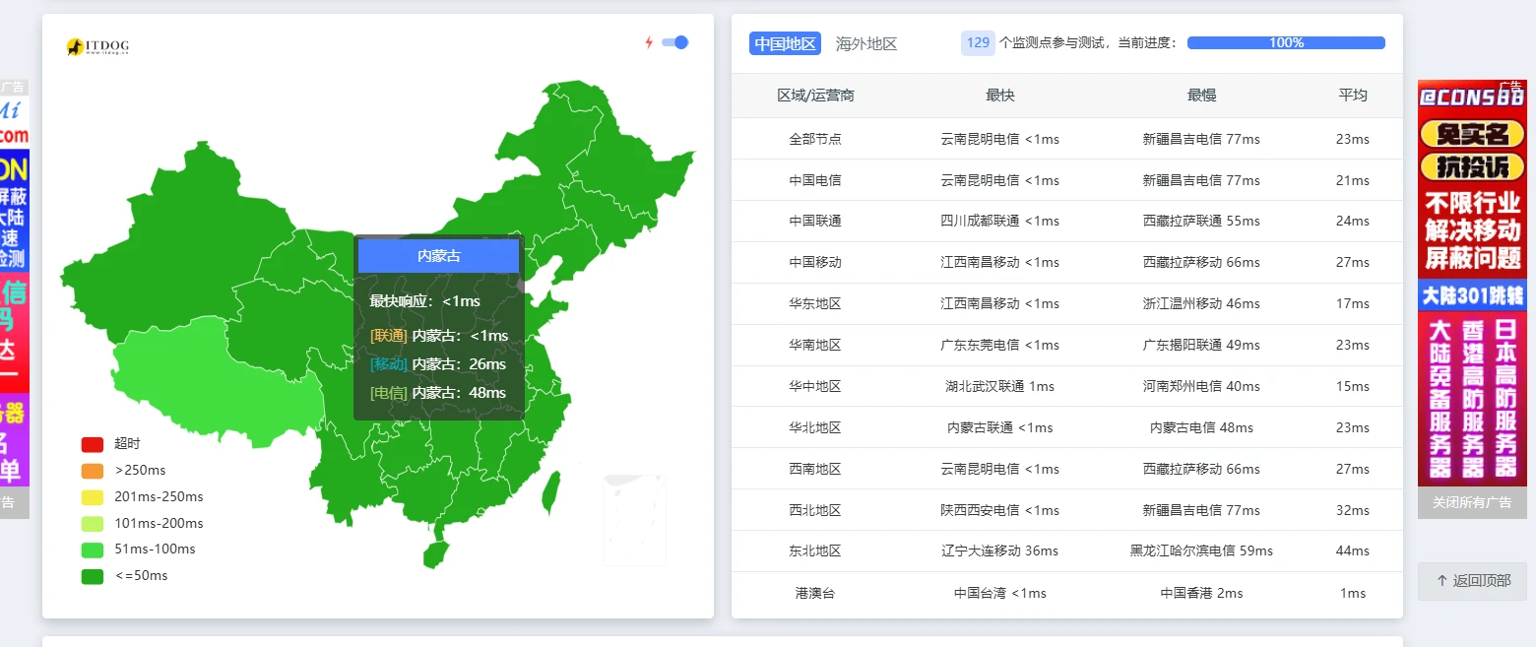Screen dimensions: 1536x647
Task: Toggle the orange >250ms legend item
Action: (92, 471)
